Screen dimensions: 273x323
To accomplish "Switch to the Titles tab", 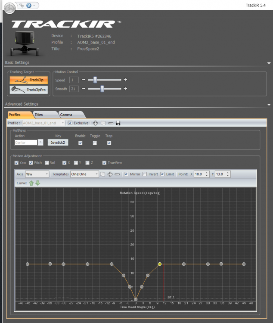I will (x=45, y=115).
